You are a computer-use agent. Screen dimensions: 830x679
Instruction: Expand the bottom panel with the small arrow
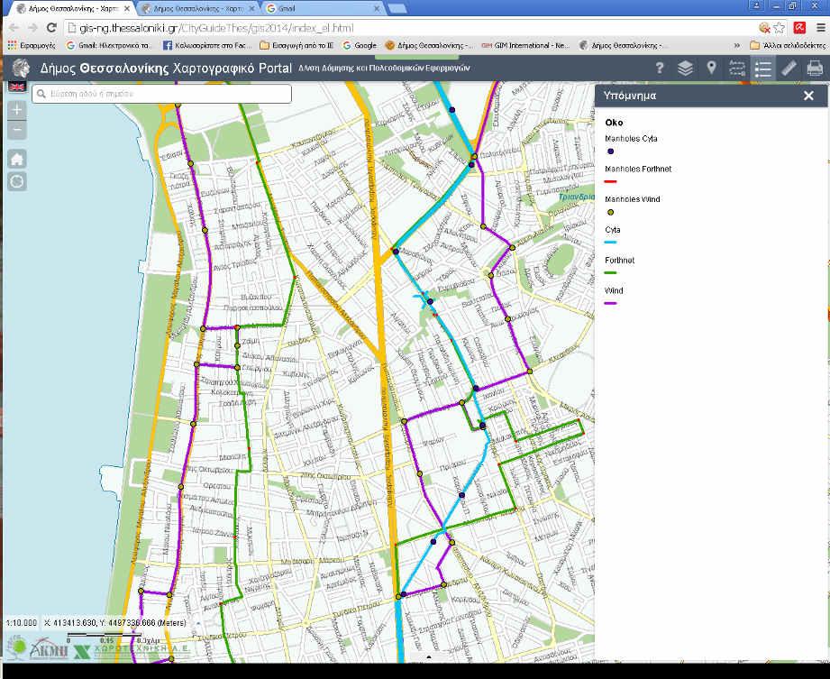[x=429, y=657]
